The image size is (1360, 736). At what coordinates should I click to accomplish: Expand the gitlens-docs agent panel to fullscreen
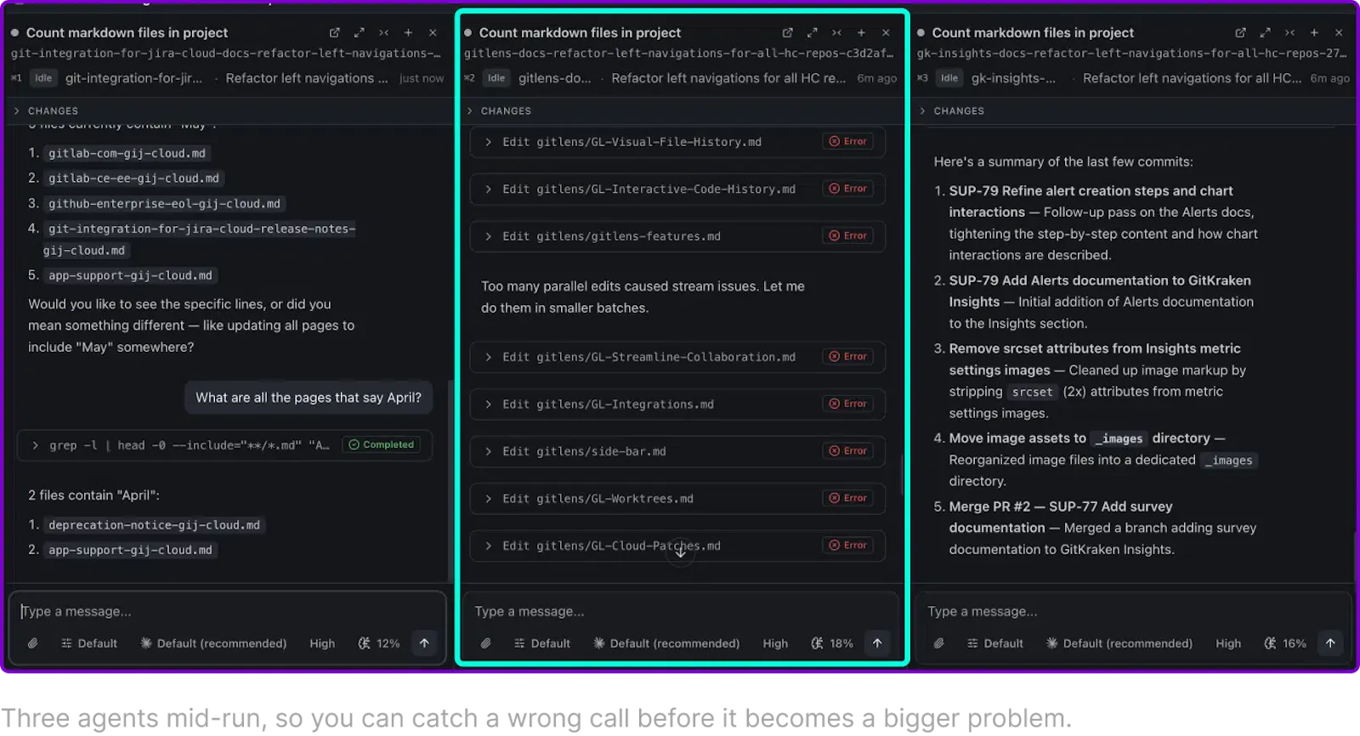(812, 32)
